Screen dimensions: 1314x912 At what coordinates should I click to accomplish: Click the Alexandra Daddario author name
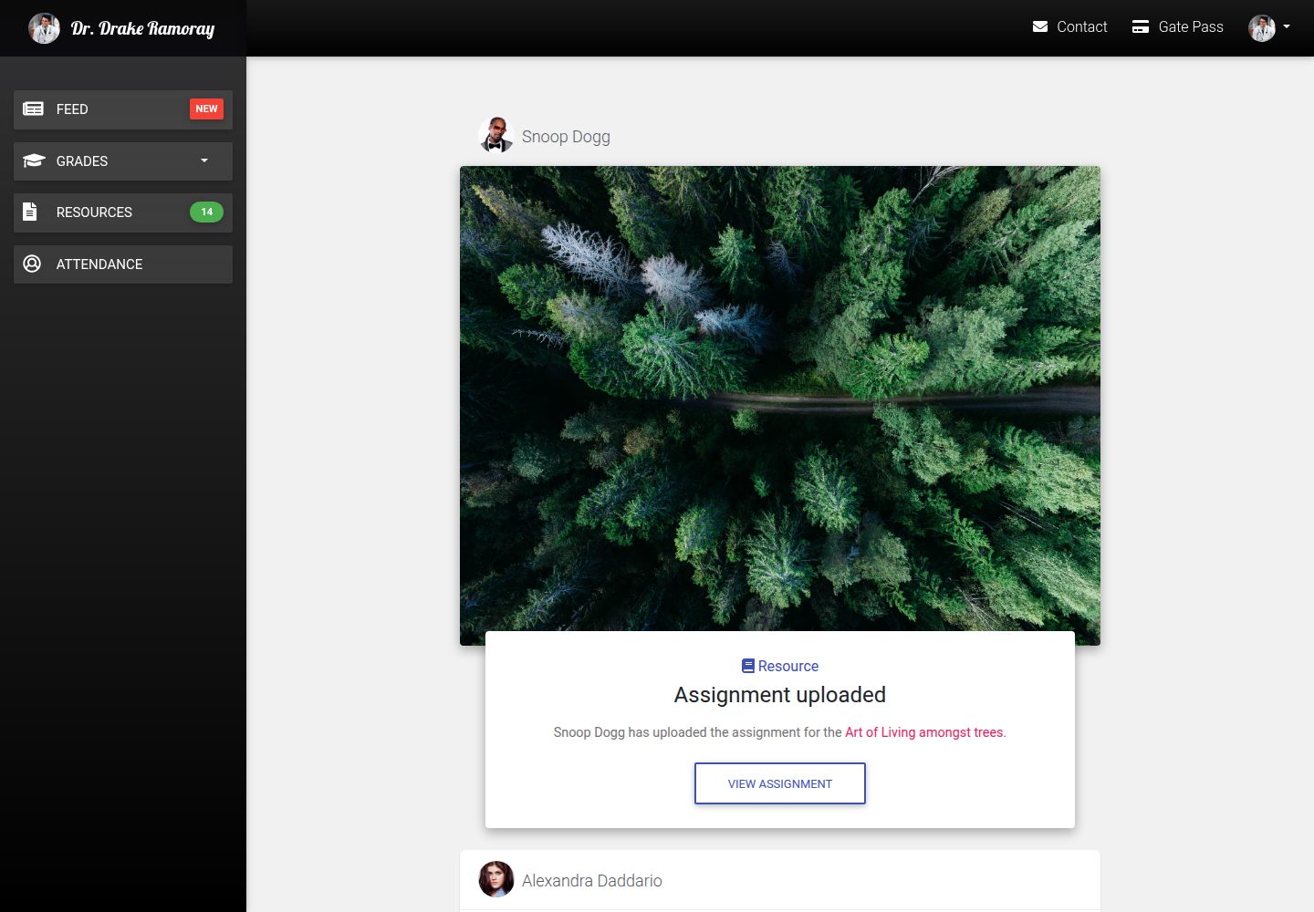point(592,881)
